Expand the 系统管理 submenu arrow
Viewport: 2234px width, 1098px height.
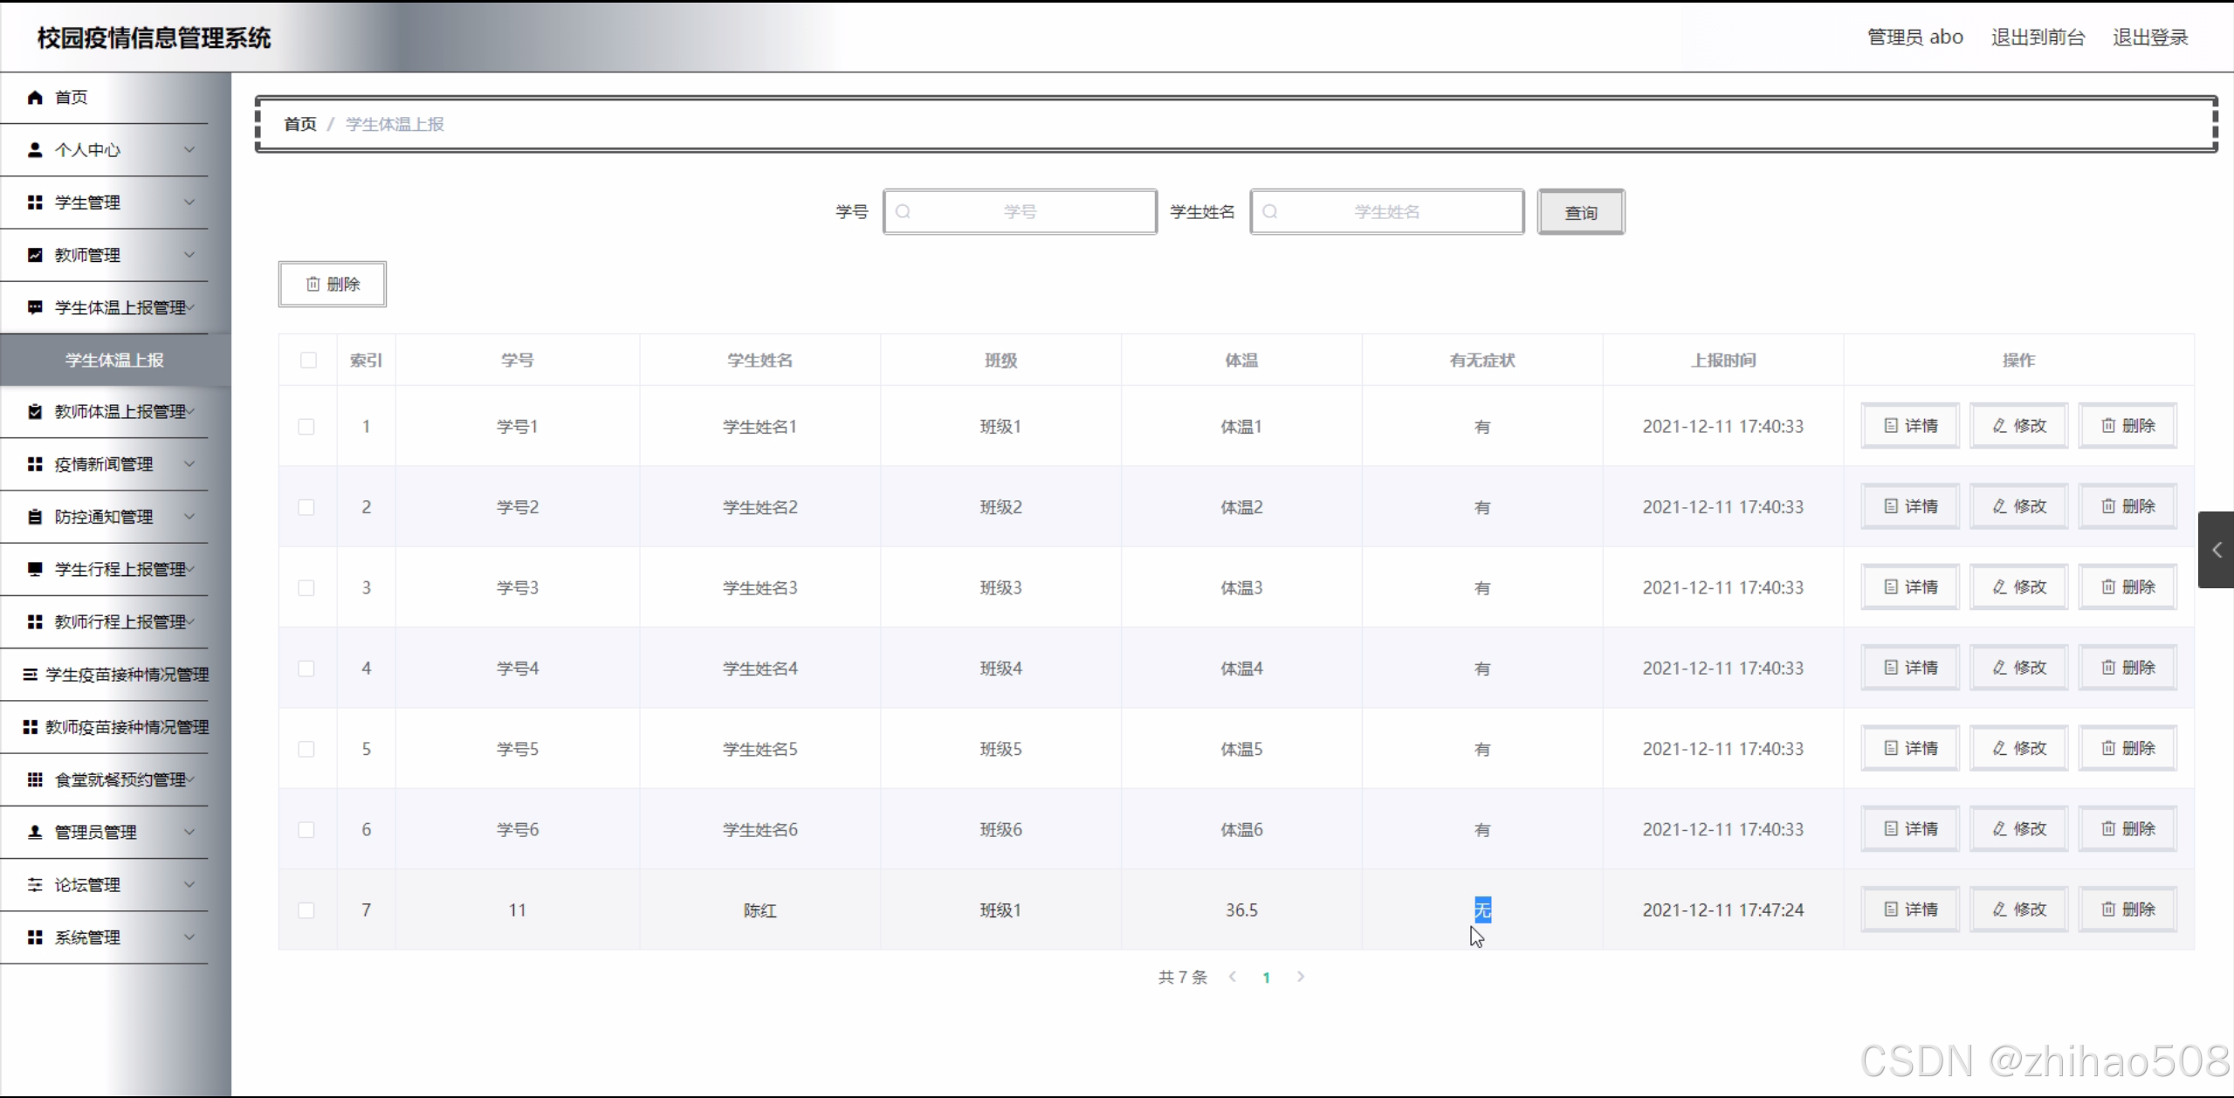point(189,937)
